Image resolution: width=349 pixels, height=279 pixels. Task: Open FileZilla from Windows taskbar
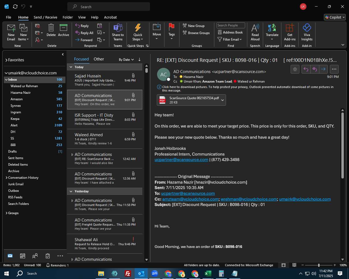point(128,274)
